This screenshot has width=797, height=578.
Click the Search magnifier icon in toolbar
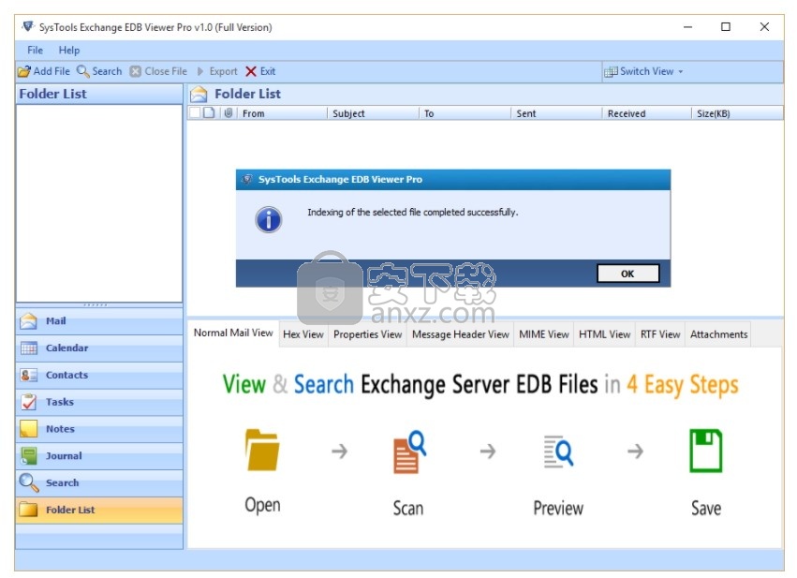click(x=82, y=71)
